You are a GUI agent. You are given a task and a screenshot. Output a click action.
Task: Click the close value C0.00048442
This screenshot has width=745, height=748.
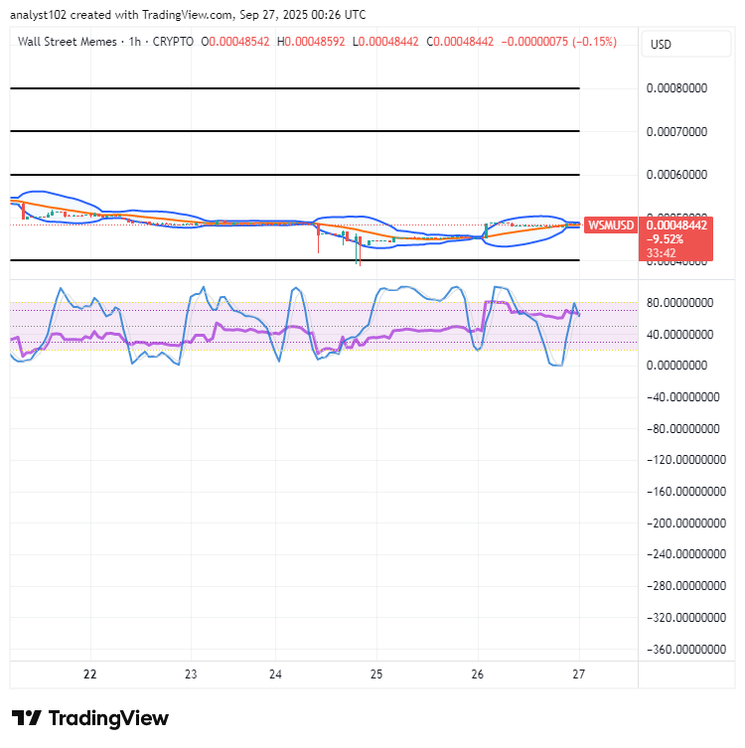click(x=460, y=42)
